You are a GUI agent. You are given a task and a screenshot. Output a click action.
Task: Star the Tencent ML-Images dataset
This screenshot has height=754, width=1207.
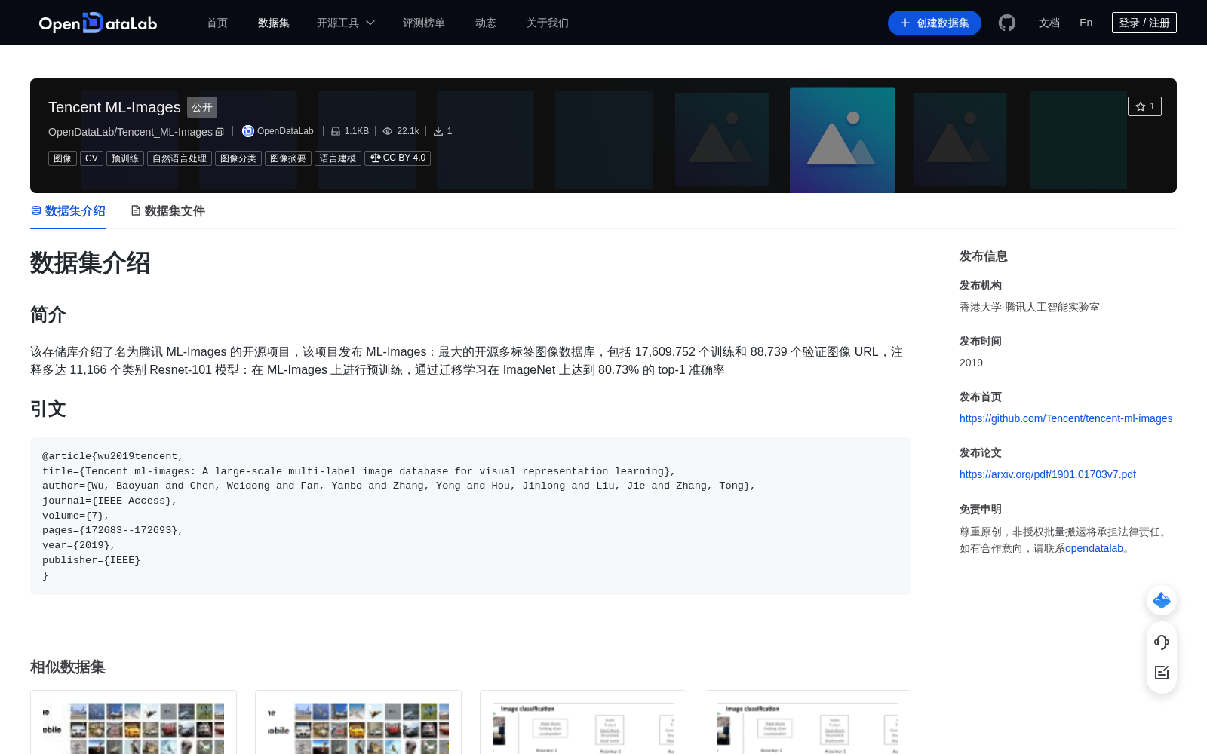point(1144,106)
